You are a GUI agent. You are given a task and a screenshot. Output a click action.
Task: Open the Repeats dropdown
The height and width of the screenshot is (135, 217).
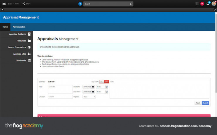pos(89,97)
